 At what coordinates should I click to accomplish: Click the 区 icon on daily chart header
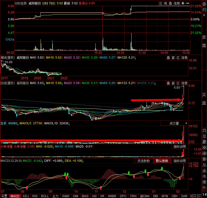tap(178, 83)
